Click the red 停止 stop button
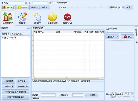 [128, 37]
